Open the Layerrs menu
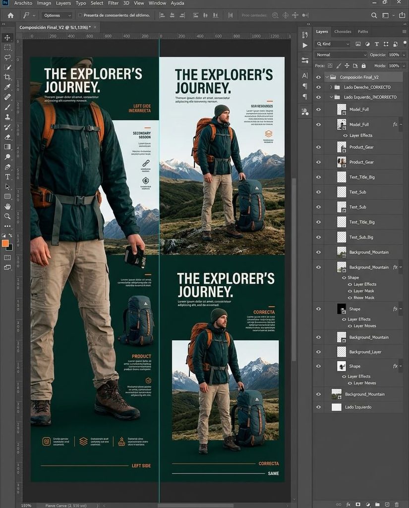The width and height of the screenshot is (409, 508). tap(63, 3)
